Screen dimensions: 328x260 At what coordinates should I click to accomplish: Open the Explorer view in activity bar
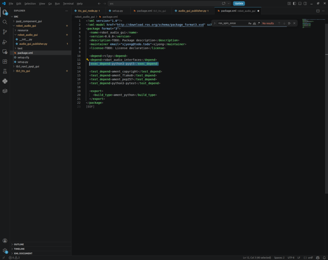pos(5,12)
